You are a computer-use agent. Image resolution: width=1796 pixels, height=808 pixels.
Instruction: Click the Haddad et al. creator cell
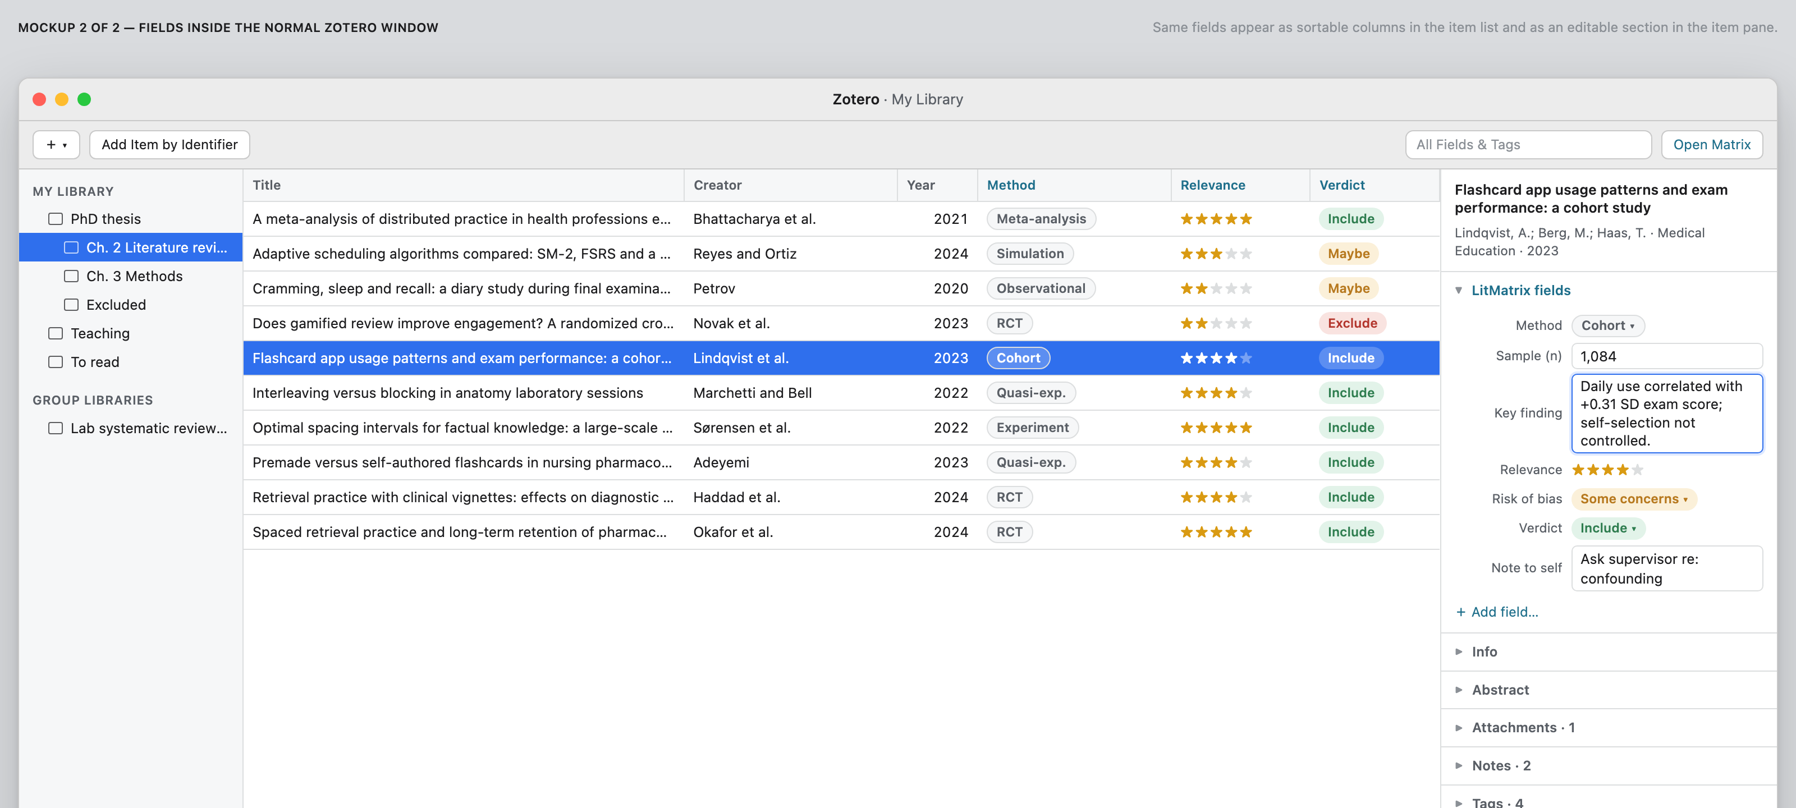point(736,498)
